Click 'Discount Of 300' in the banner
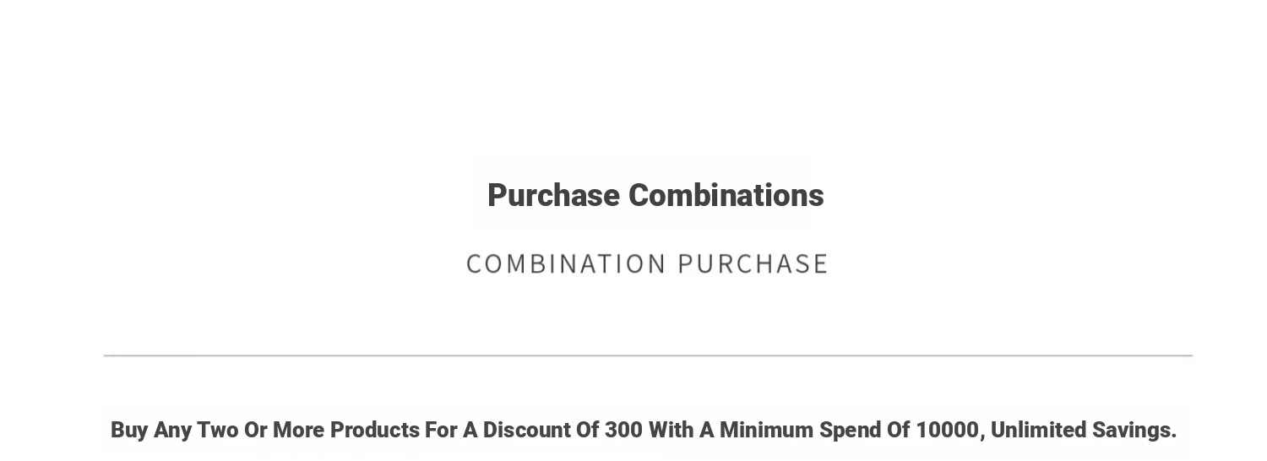 point(563,430)
